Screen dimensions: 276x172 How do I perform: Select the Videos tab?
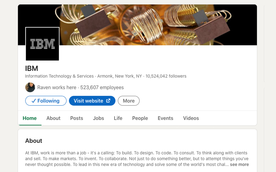191,118
